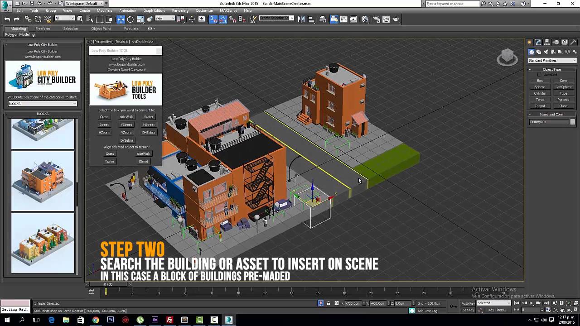580x326 pixels.
Task: Click the object color swatch beside Dummy091
Action: [573, 122]
